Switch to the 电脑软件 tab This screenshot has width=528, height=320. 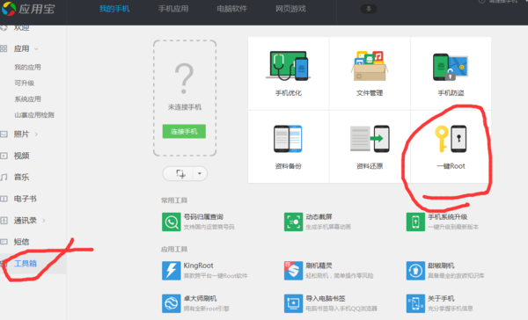(x=232, y=9)
